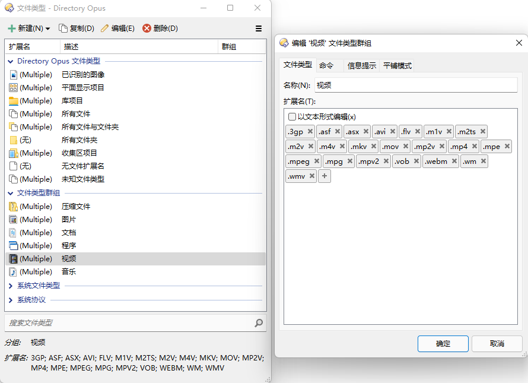
Task: Remove the .flv extension tag
Action: point(418,131)
